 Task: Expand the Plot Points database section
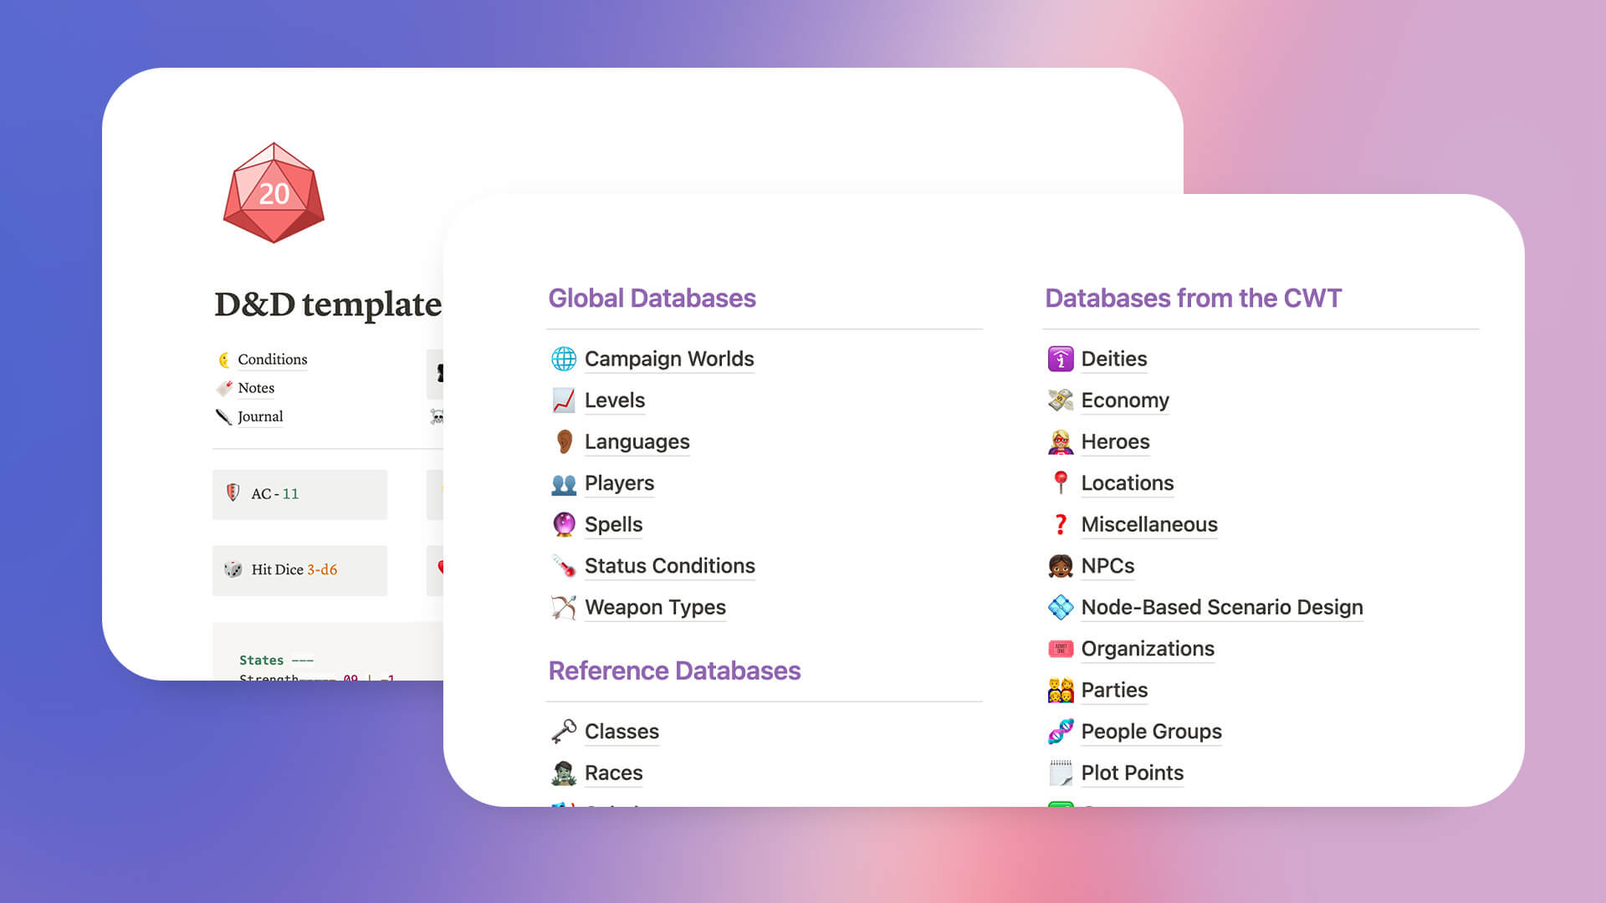(x=1131, y=772)
